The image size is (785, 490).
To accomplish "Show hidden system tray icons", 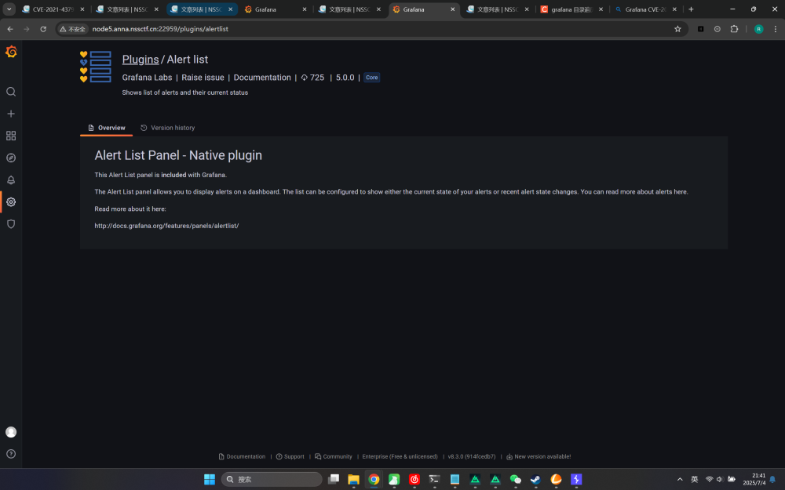I will (680, 479).
